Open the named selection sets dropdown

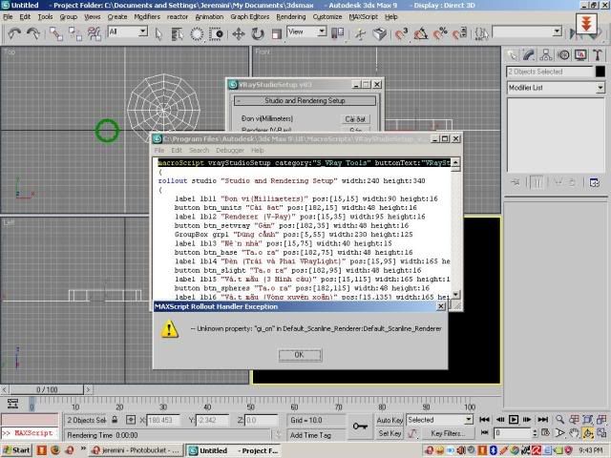[558, 31]
